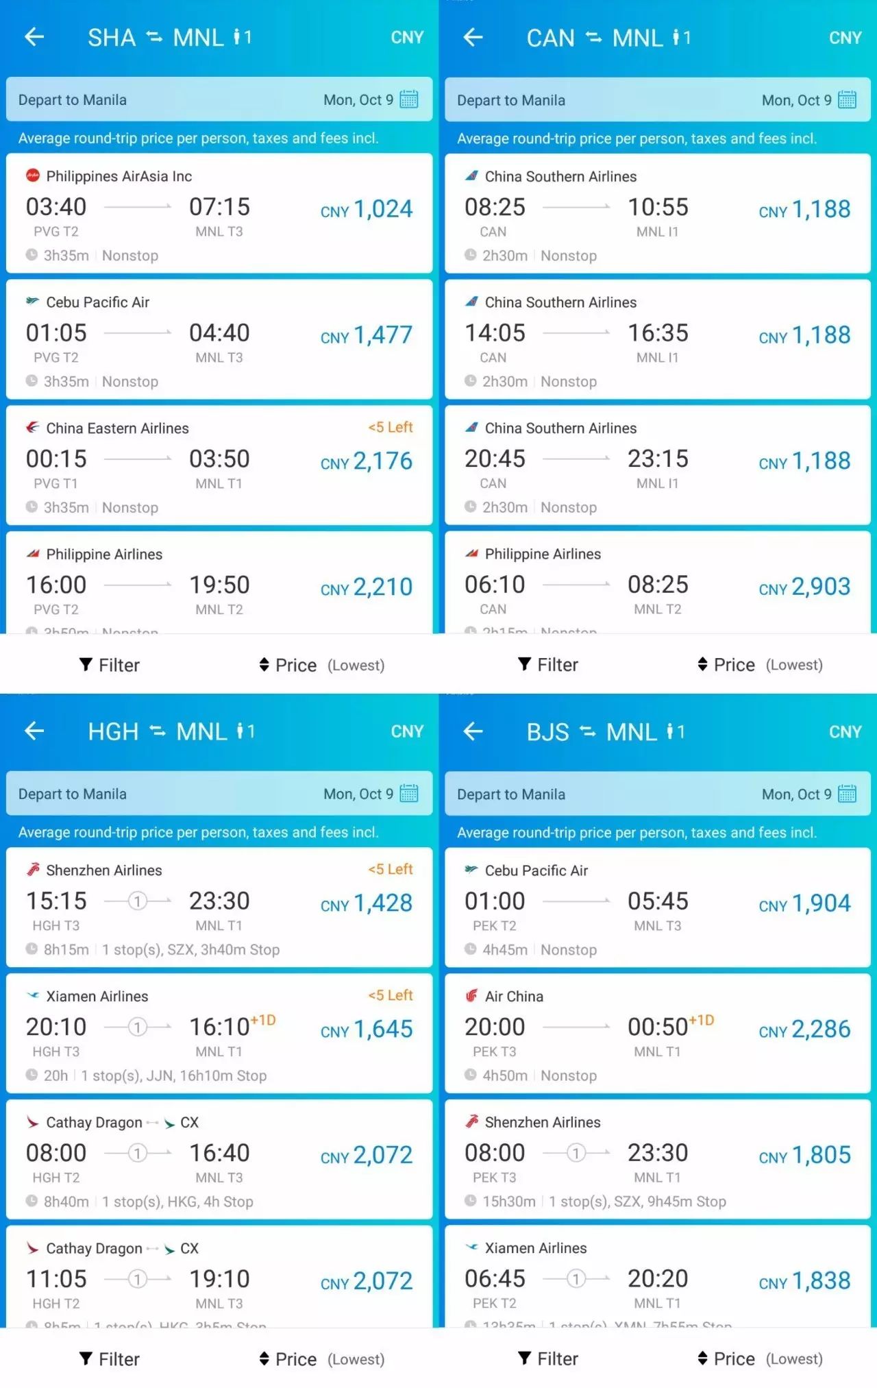
Task: Open Filter in SHA-MNL results
Action: (110, 665)
